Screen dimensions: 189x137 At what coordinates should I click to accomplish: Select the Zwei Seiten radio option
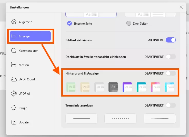(129, 23)
